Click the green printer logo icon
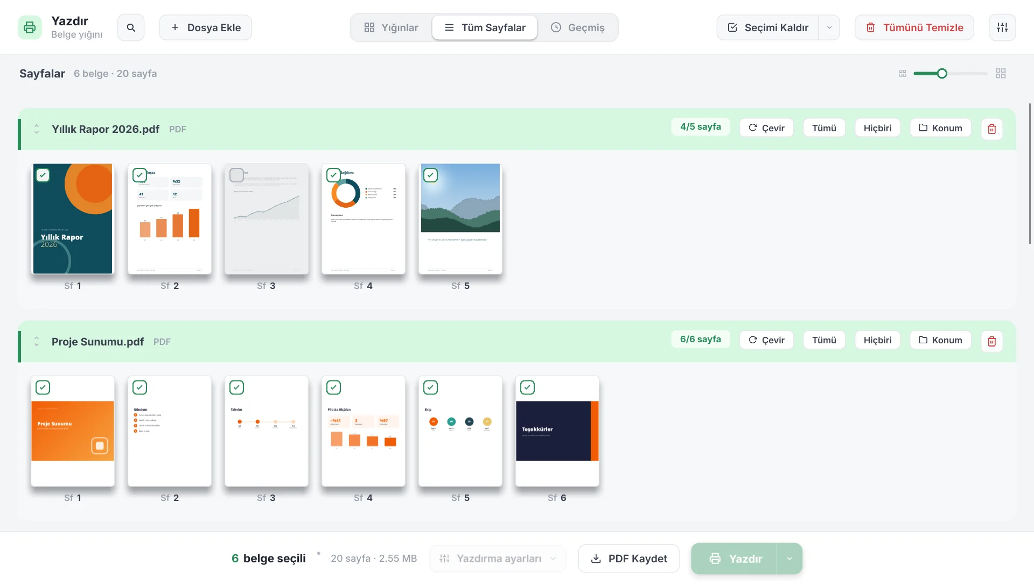1034x586 pixels. tap(30, 27)
